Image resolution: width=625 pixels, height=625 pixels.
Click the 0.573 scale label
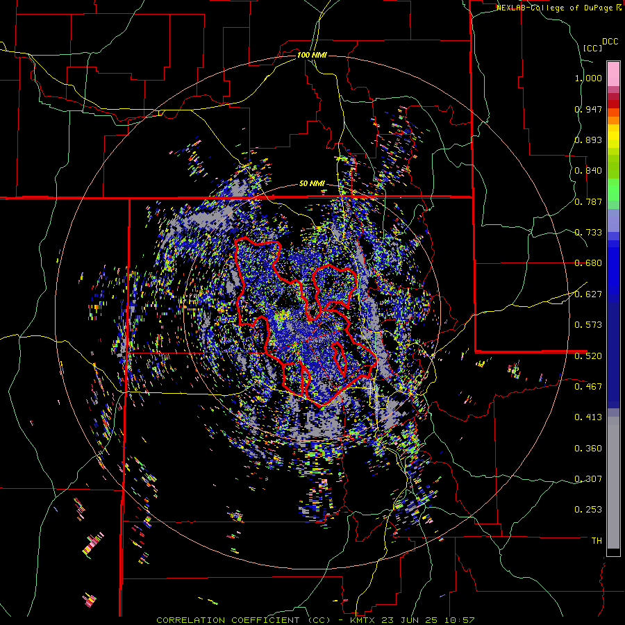pyautogui.click(x=588, y=325)
